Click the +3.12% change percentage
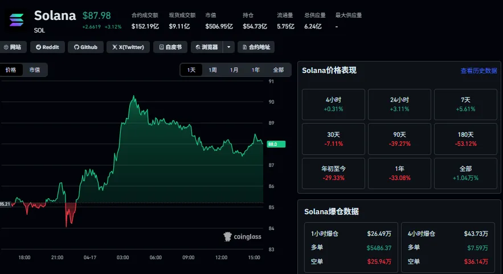 point(113,27)
